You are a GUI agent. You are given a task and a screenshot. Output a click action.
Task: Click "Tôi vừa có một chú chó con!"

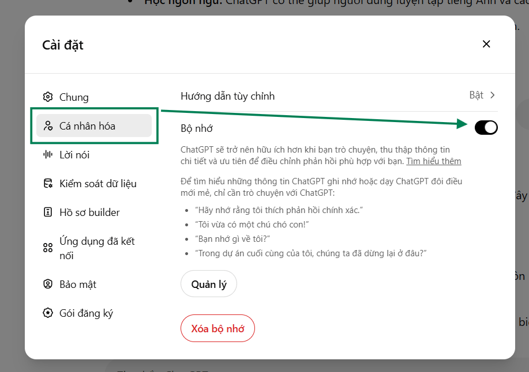pos(252,225)
